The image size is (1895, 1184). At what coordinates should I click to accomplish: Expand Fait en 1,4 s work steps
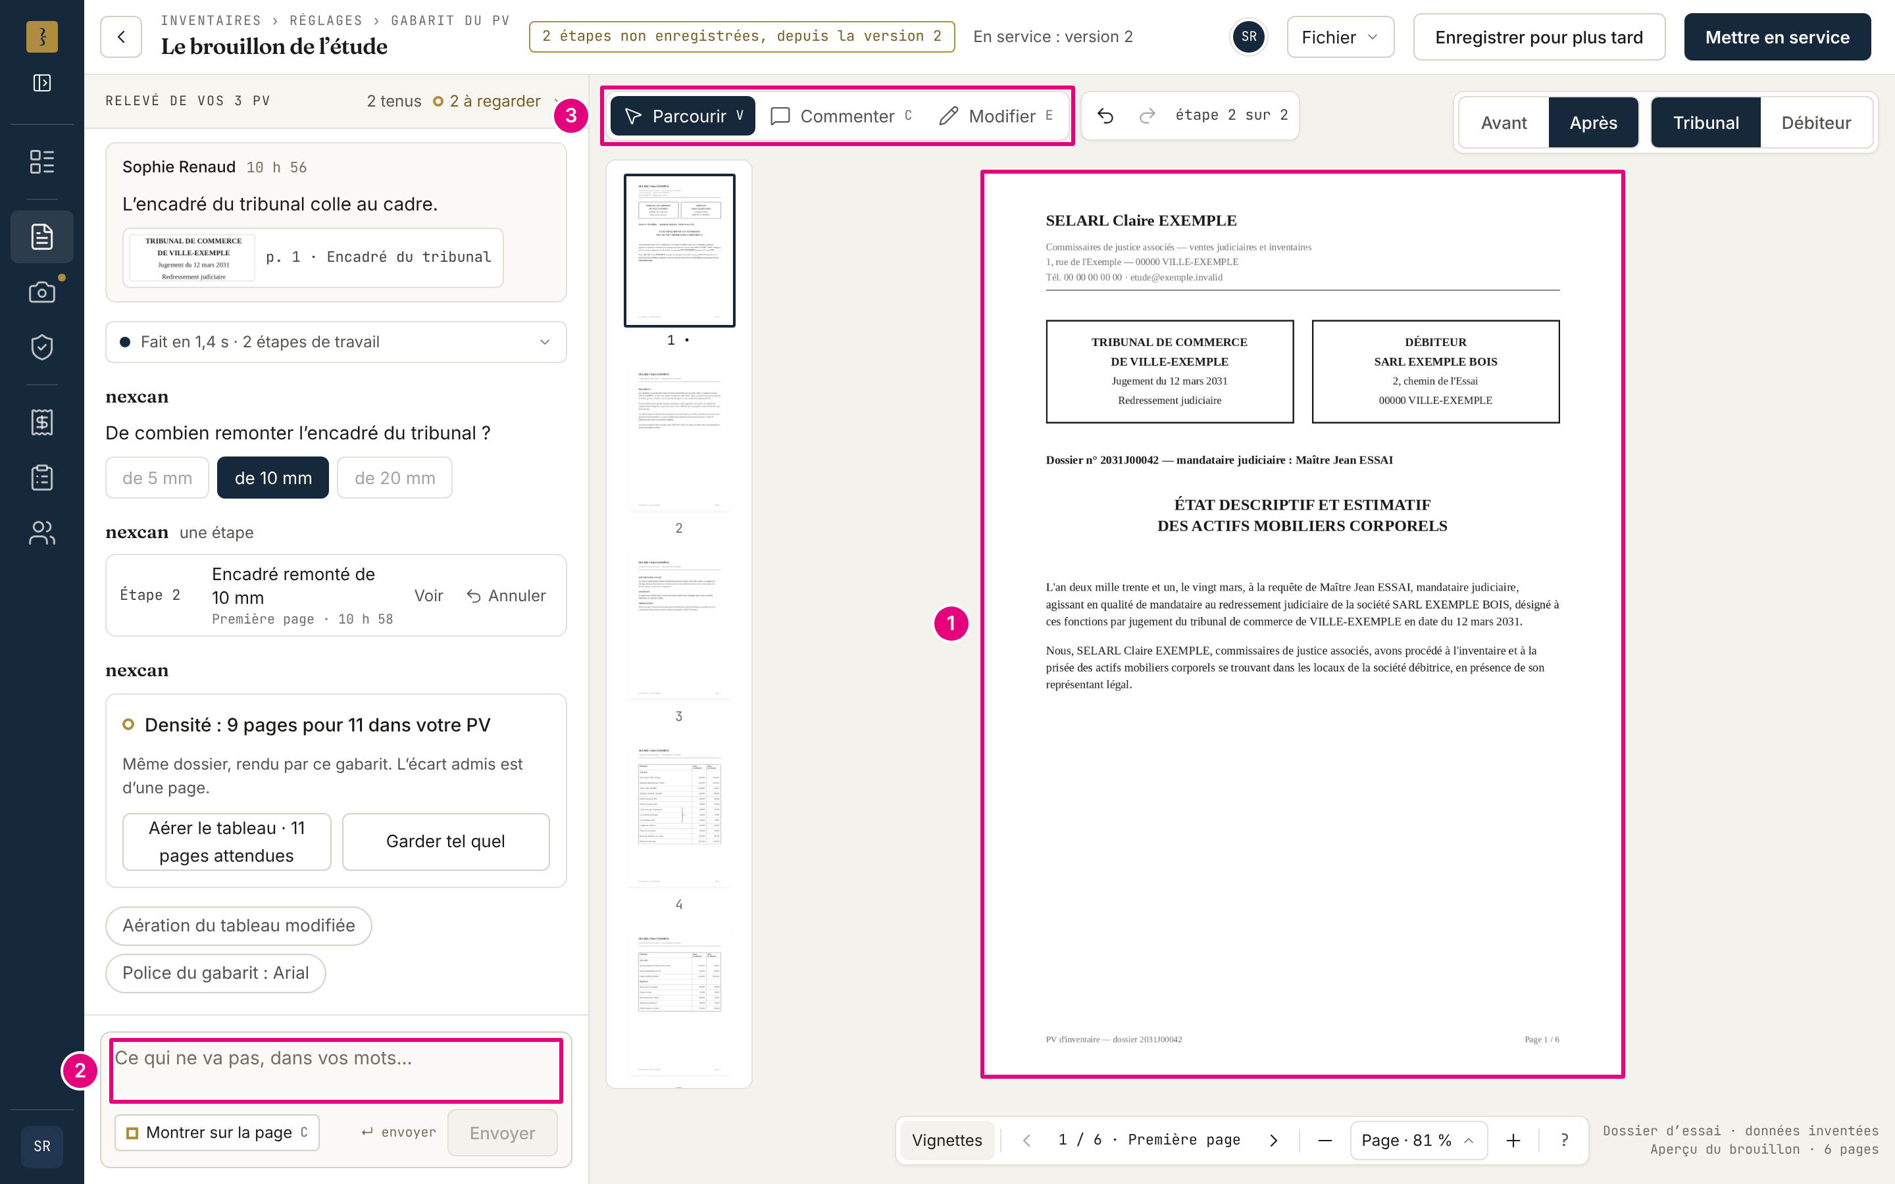pyautogui.click(x=336, y=342)
